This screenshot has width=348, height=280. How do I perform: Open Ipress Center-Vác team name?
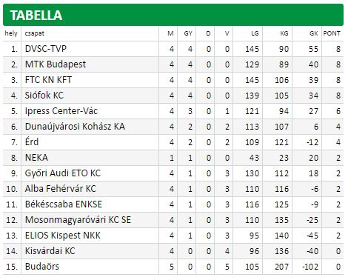61,111
